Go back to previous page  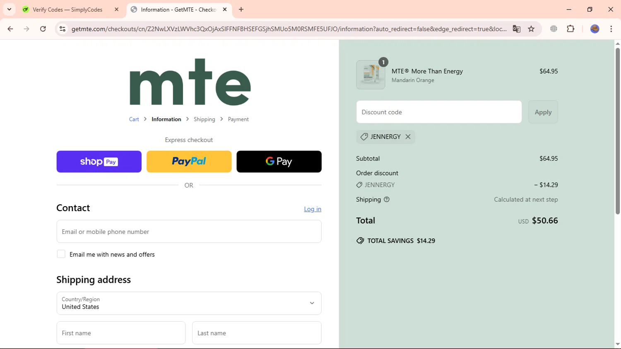coord(10,29)
